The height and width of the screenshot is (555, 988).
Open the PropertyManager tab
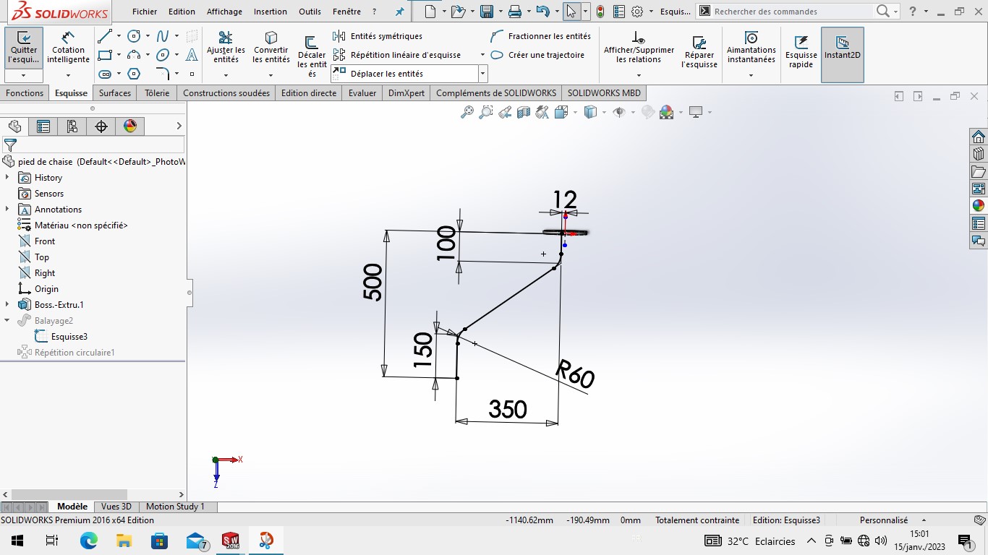tap(43, 126)
